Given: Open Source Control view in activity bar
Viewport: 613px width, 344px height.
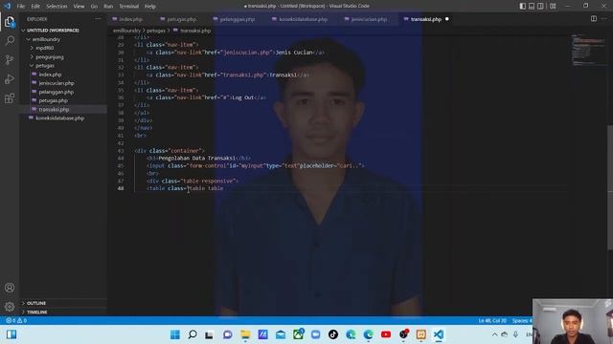Looking at the screenshot, I should [10, 59].
